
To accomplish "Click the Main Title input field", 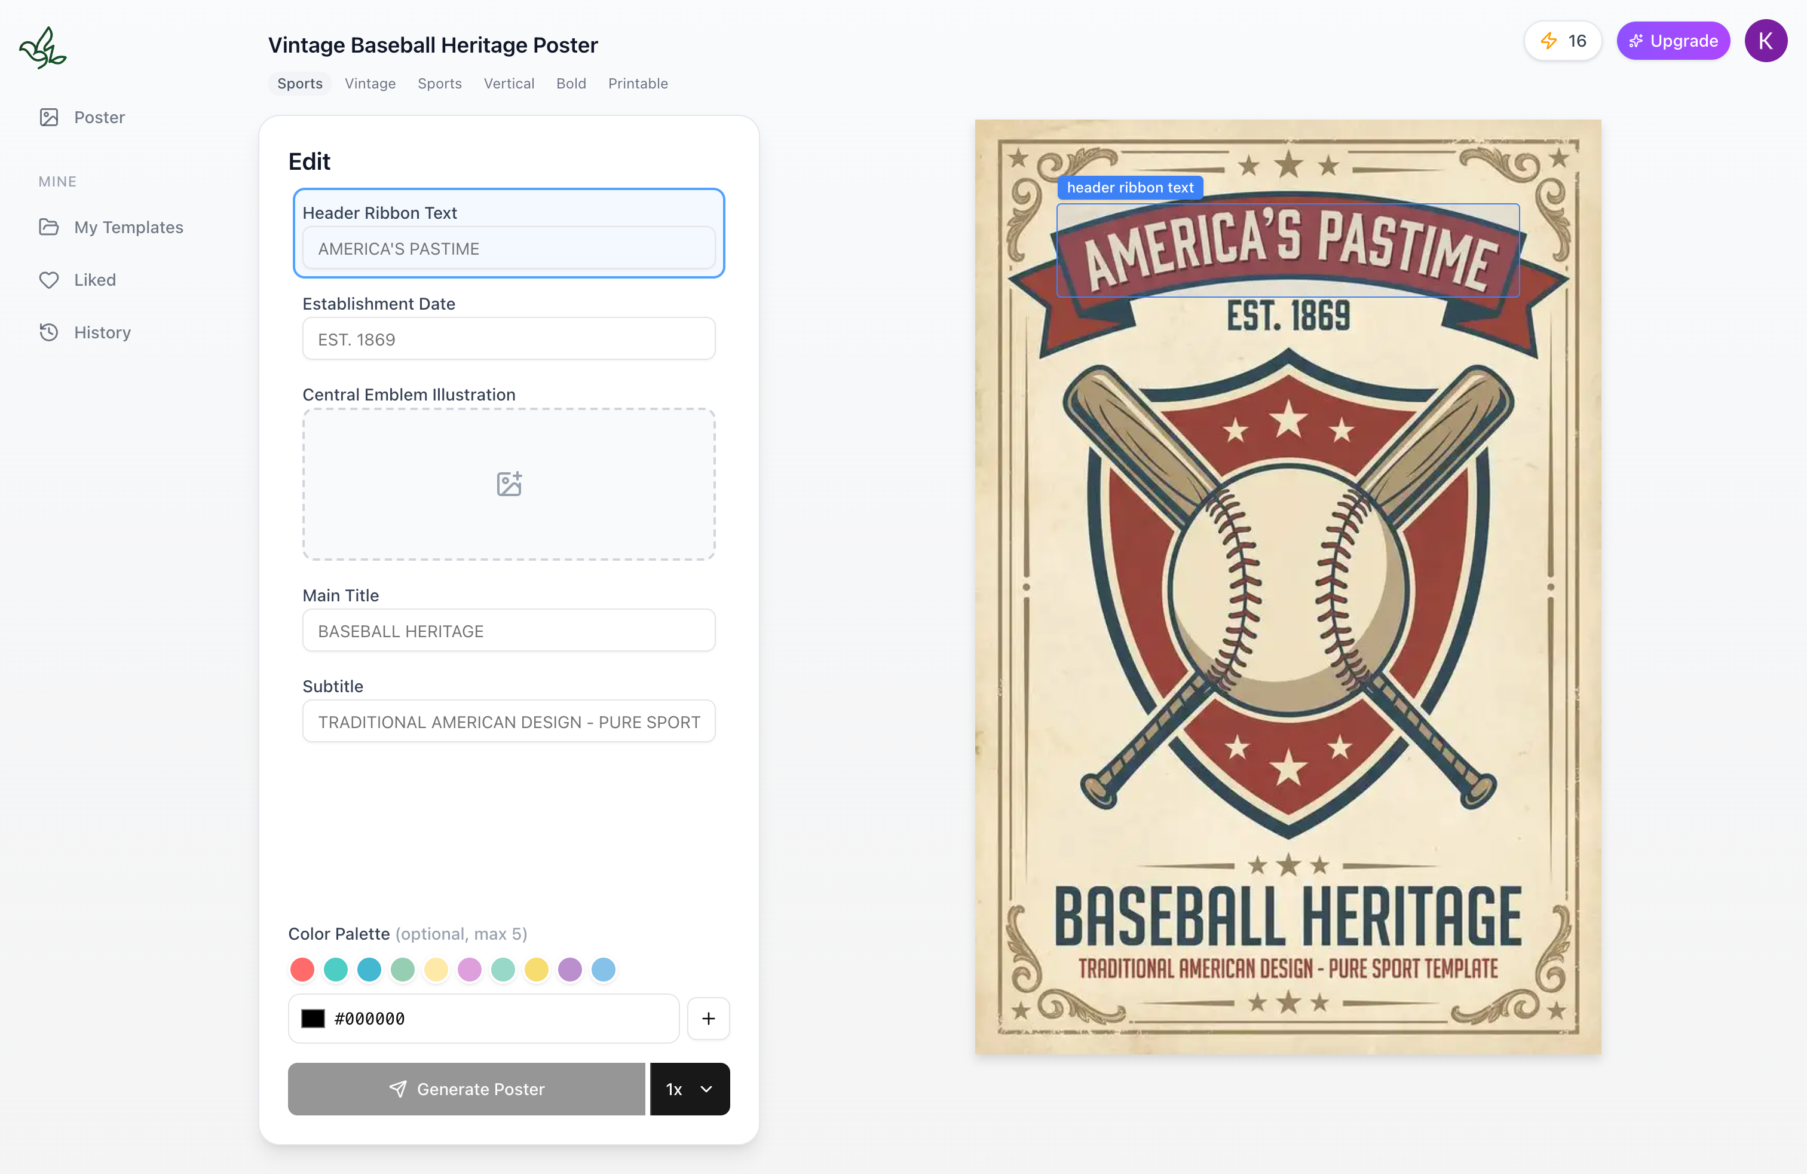I will coord(509,630).
